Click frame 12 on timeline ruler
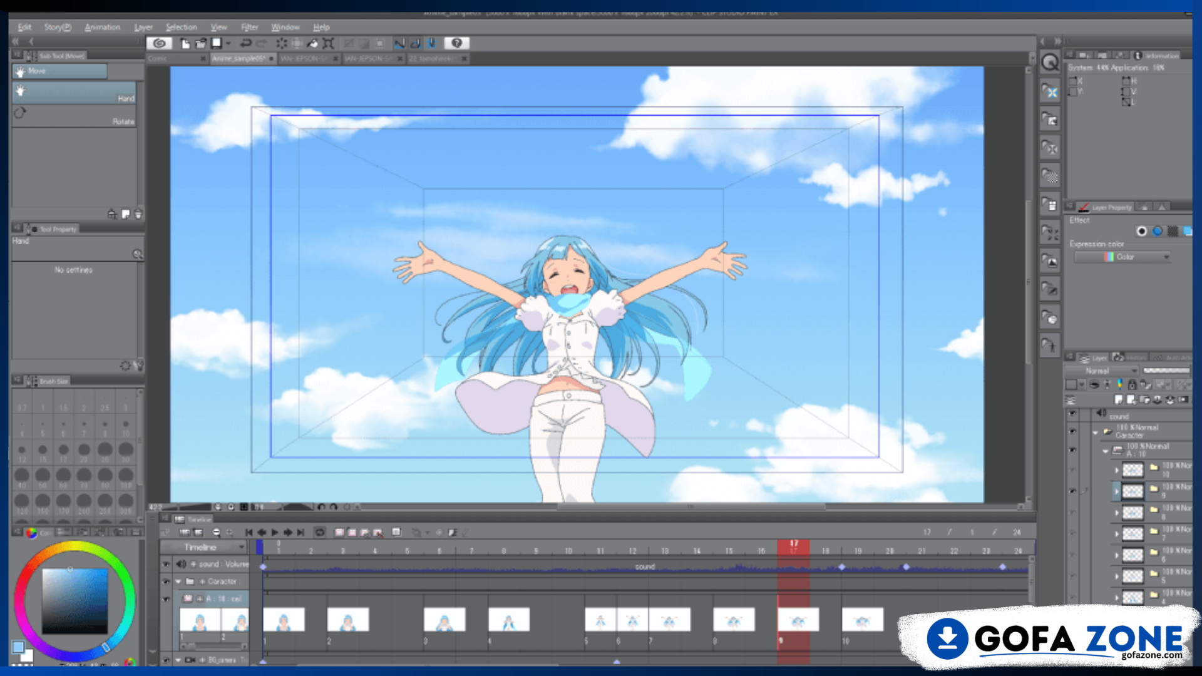The width and height of the screenshot is (1202, 676). click(633, 551)
